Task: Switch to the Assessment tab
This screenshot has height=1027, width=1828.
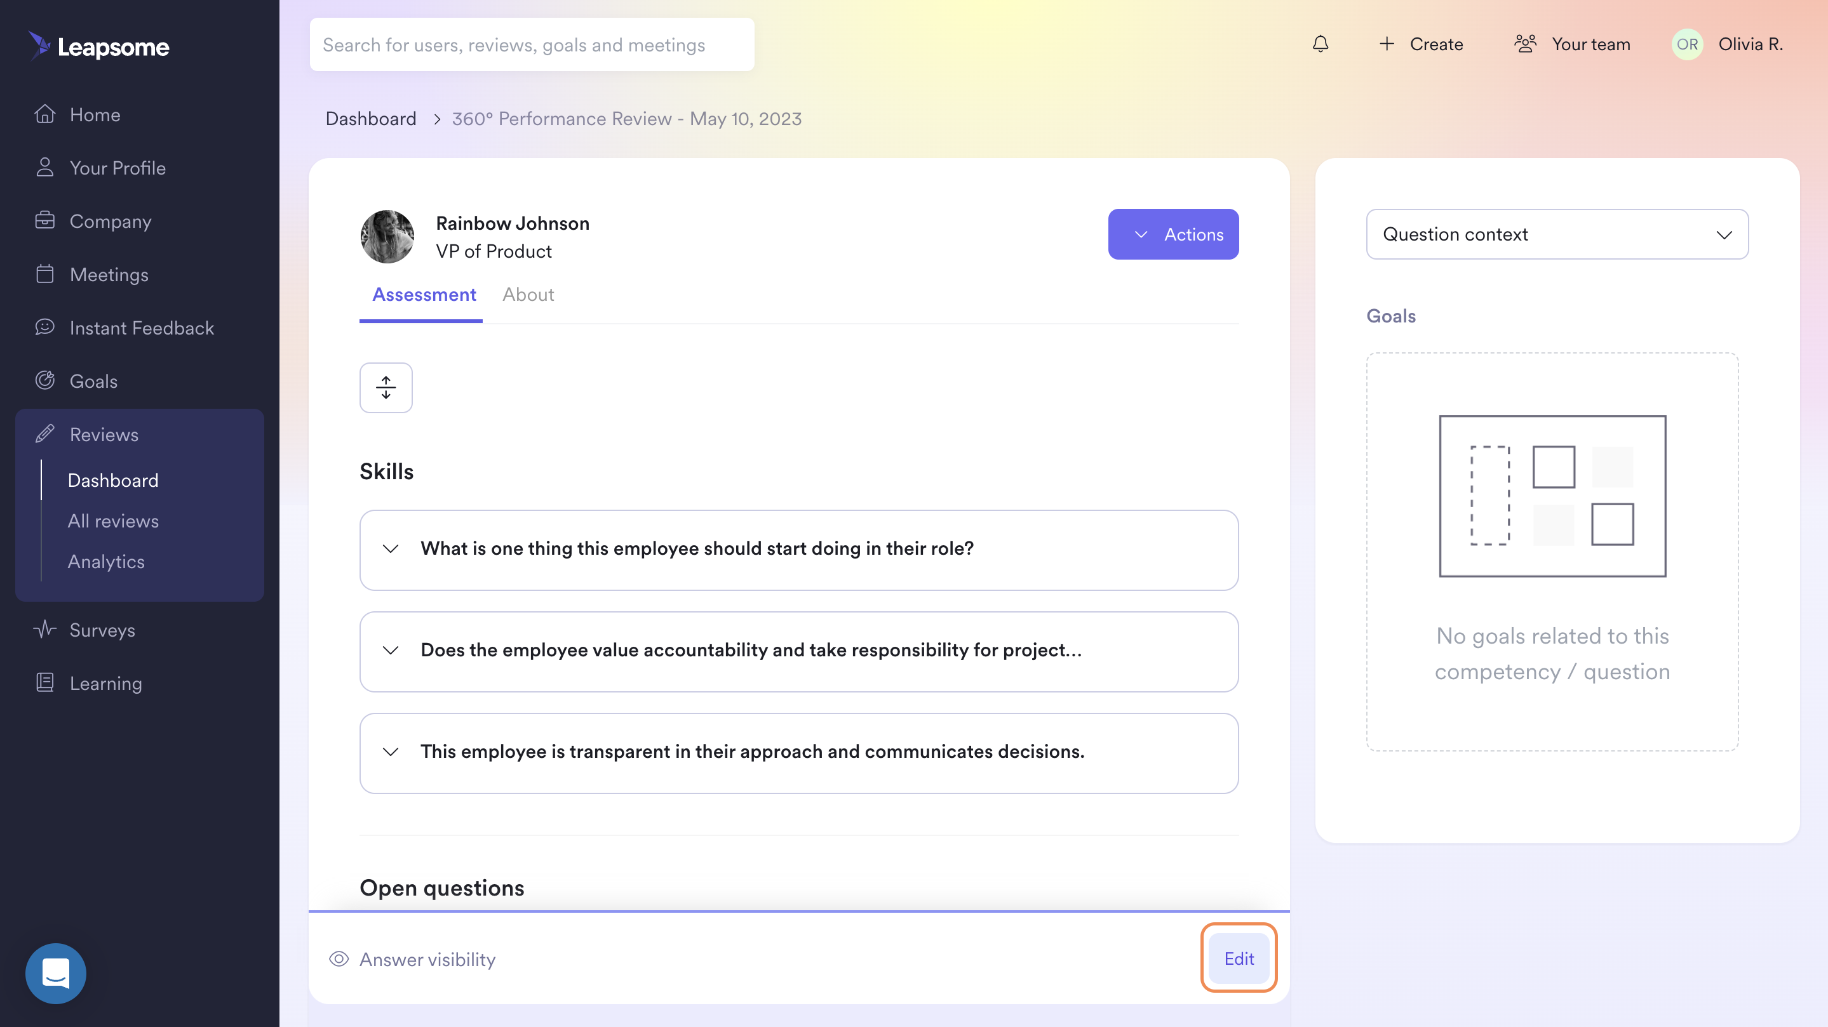Action: click(x=424, y=295)
